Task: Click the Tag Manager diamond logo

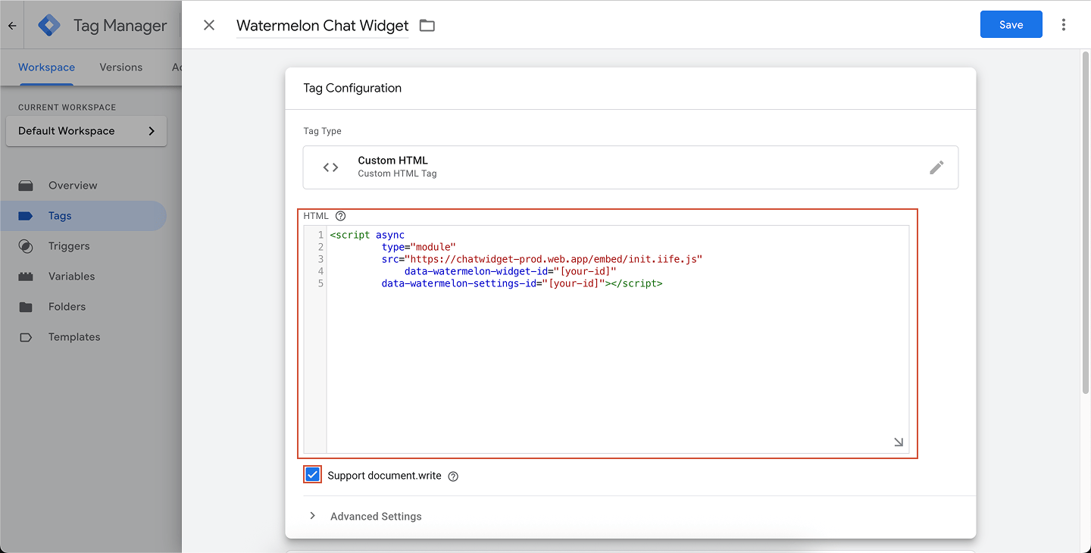Action: 49,25
